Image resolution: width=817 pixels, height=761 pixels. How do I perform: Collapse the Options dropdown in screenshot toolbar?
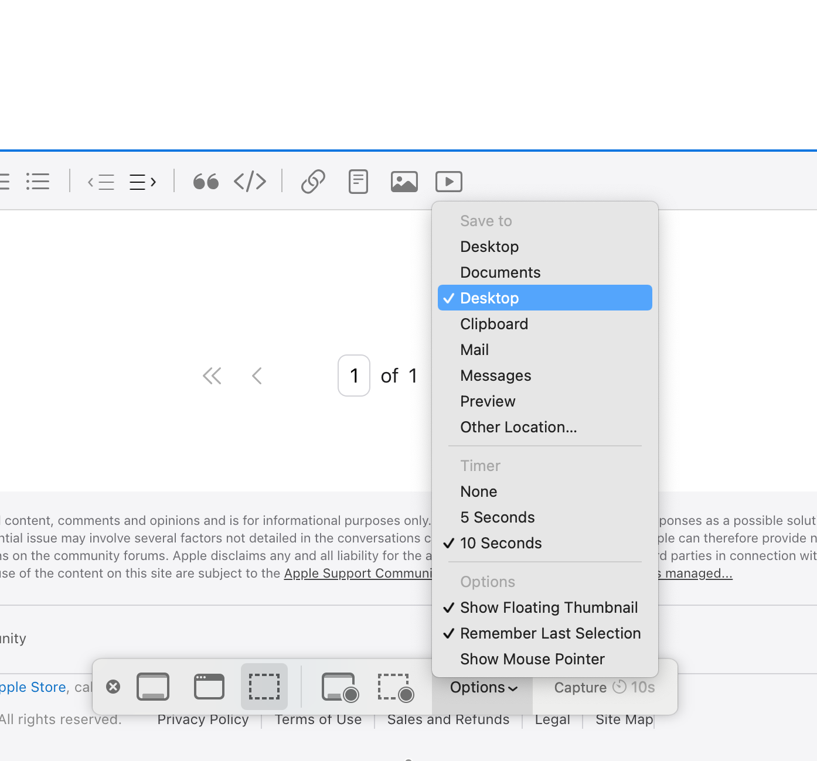(x=483, y=687)
